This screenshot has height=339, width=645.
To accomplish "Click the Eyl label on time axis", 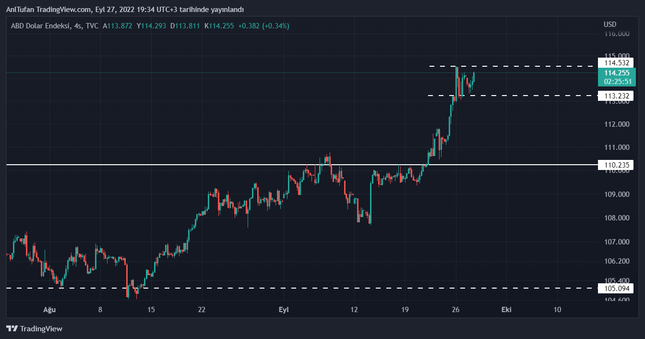I will pyautogui.click(x=284, y=310).
